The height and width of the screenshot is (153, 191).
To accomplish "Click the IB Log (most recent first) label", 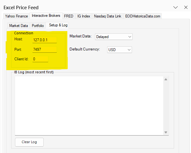I will 34,72.
